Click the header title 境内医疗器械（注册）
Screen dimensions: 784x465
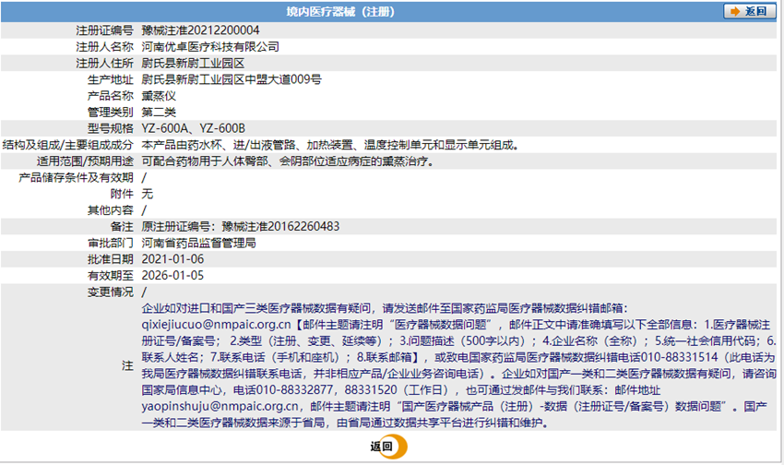(340, 11)
